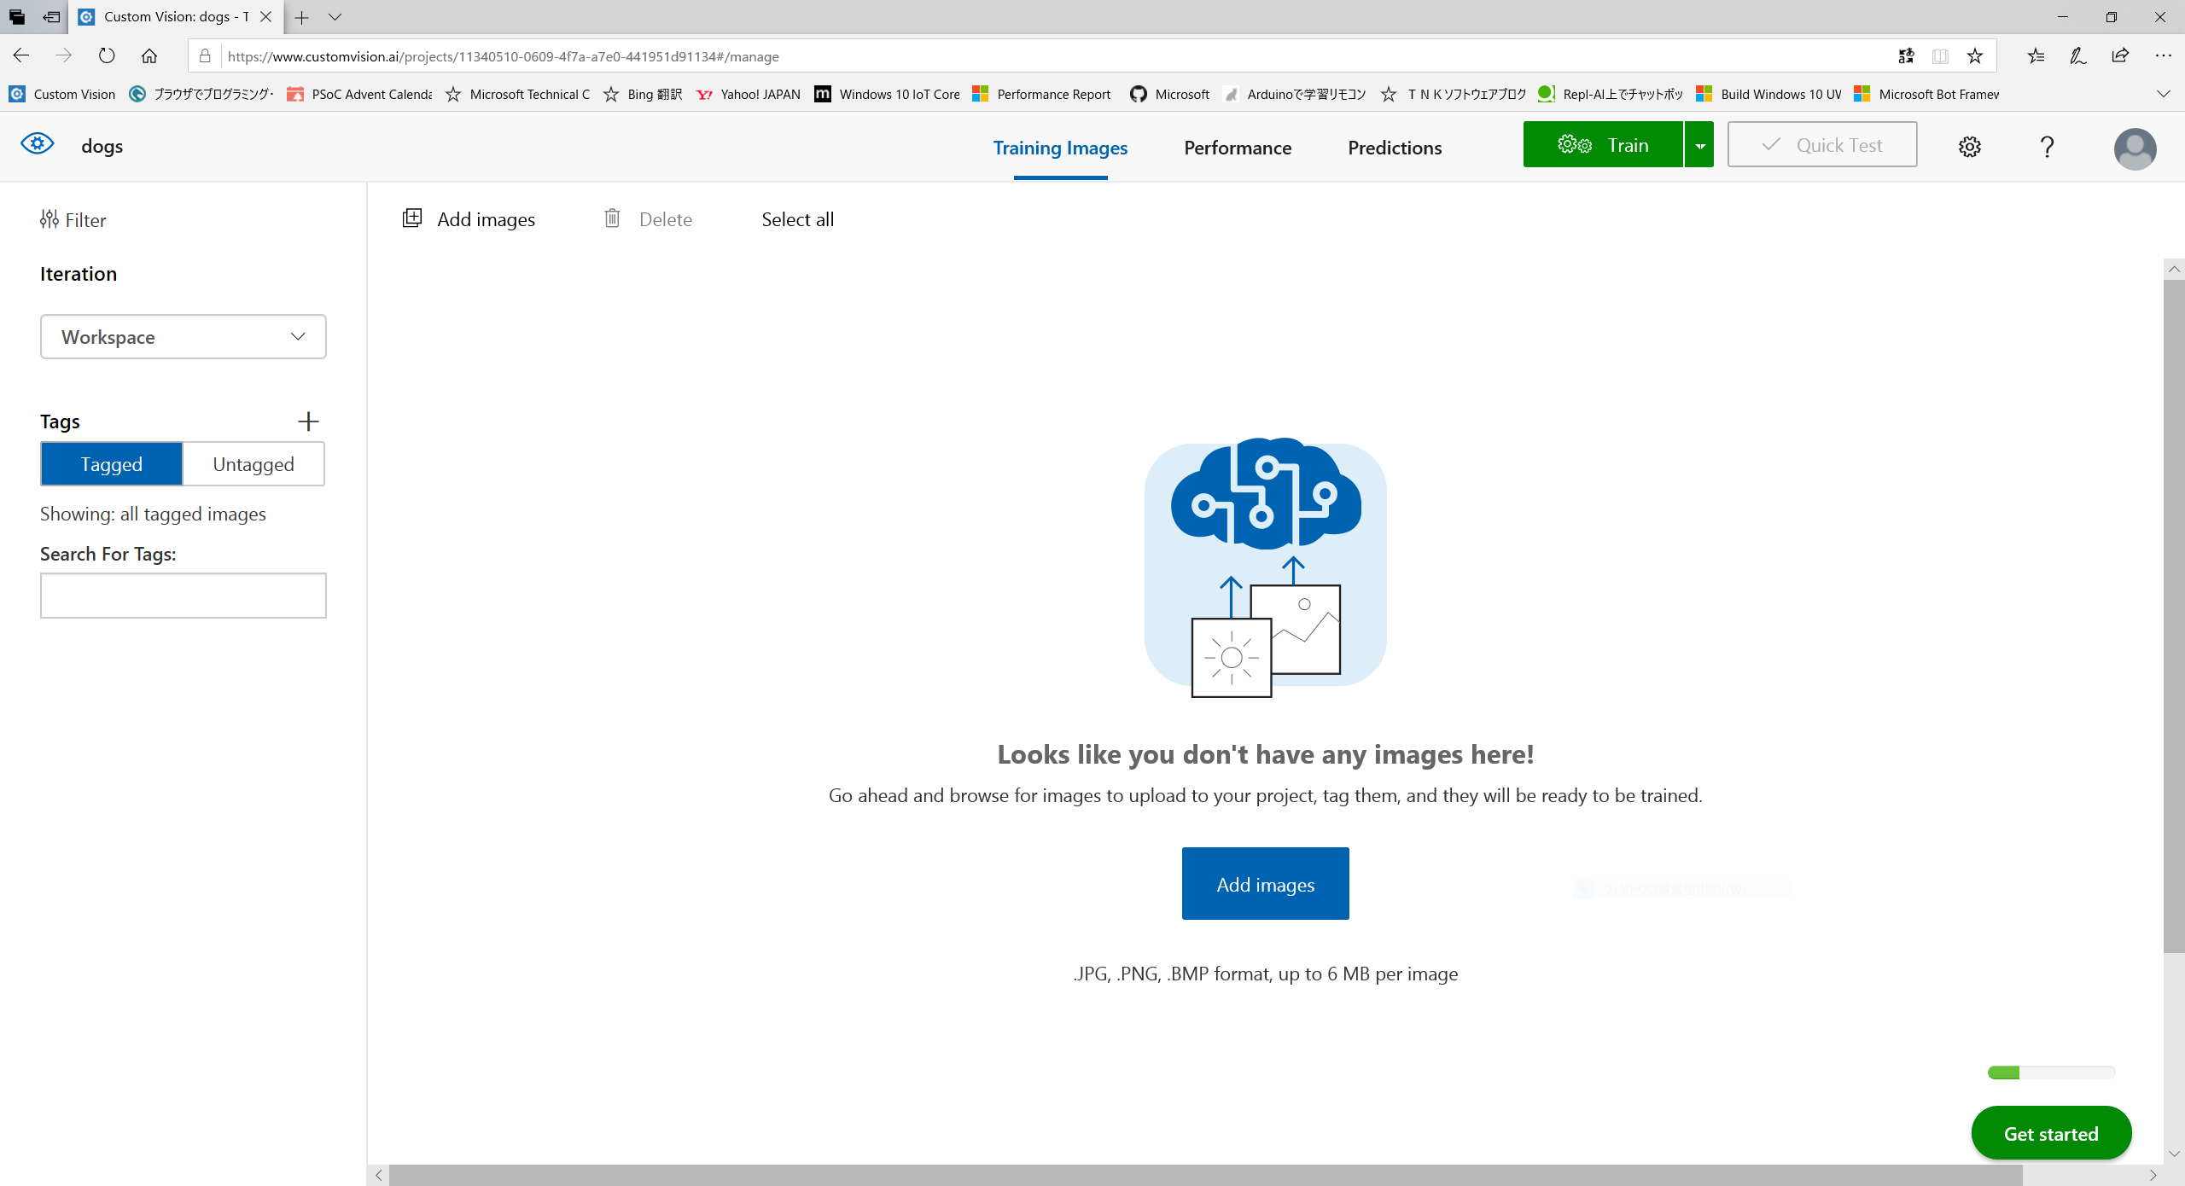This screenshot has height=1186, width=2185.
Task: Toggle reading view in address bar
Action: click(x=1940, y=56)
